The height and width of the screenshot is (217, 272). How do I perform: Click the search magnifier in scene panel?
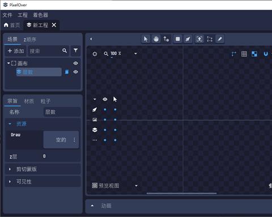(x=65, y=50)
